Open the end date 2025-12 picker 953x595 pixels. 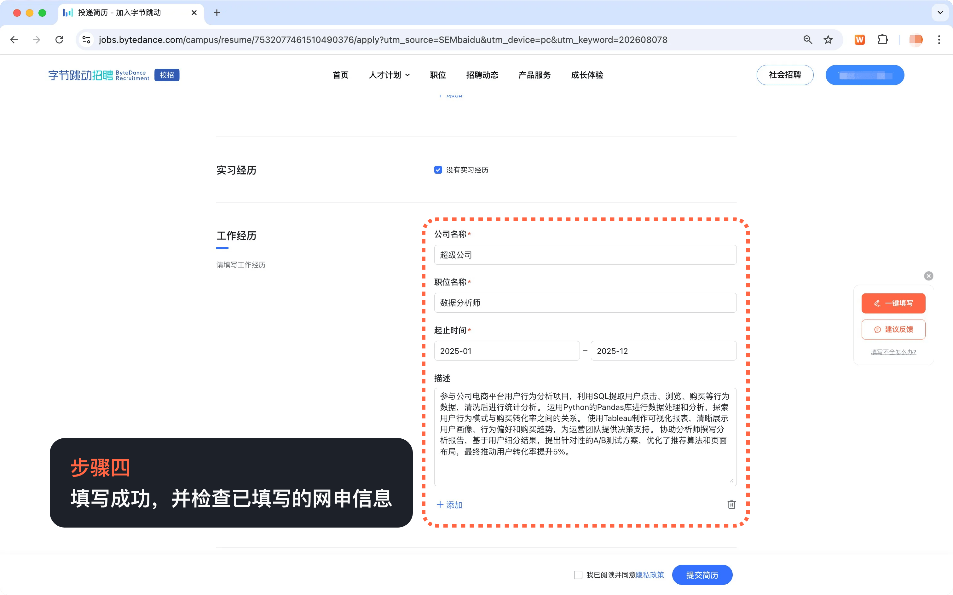point(663,351)
